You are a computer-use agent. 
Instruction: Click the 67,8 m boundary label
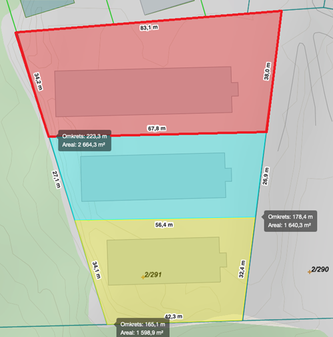click(x=157, y=129)
